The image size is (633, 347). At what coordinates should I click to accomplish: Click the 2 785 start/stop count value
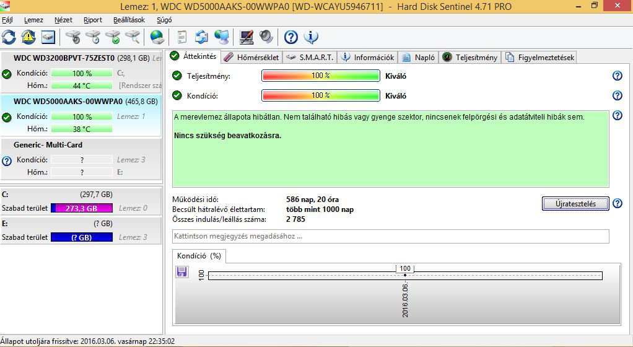tap(295, 219)
